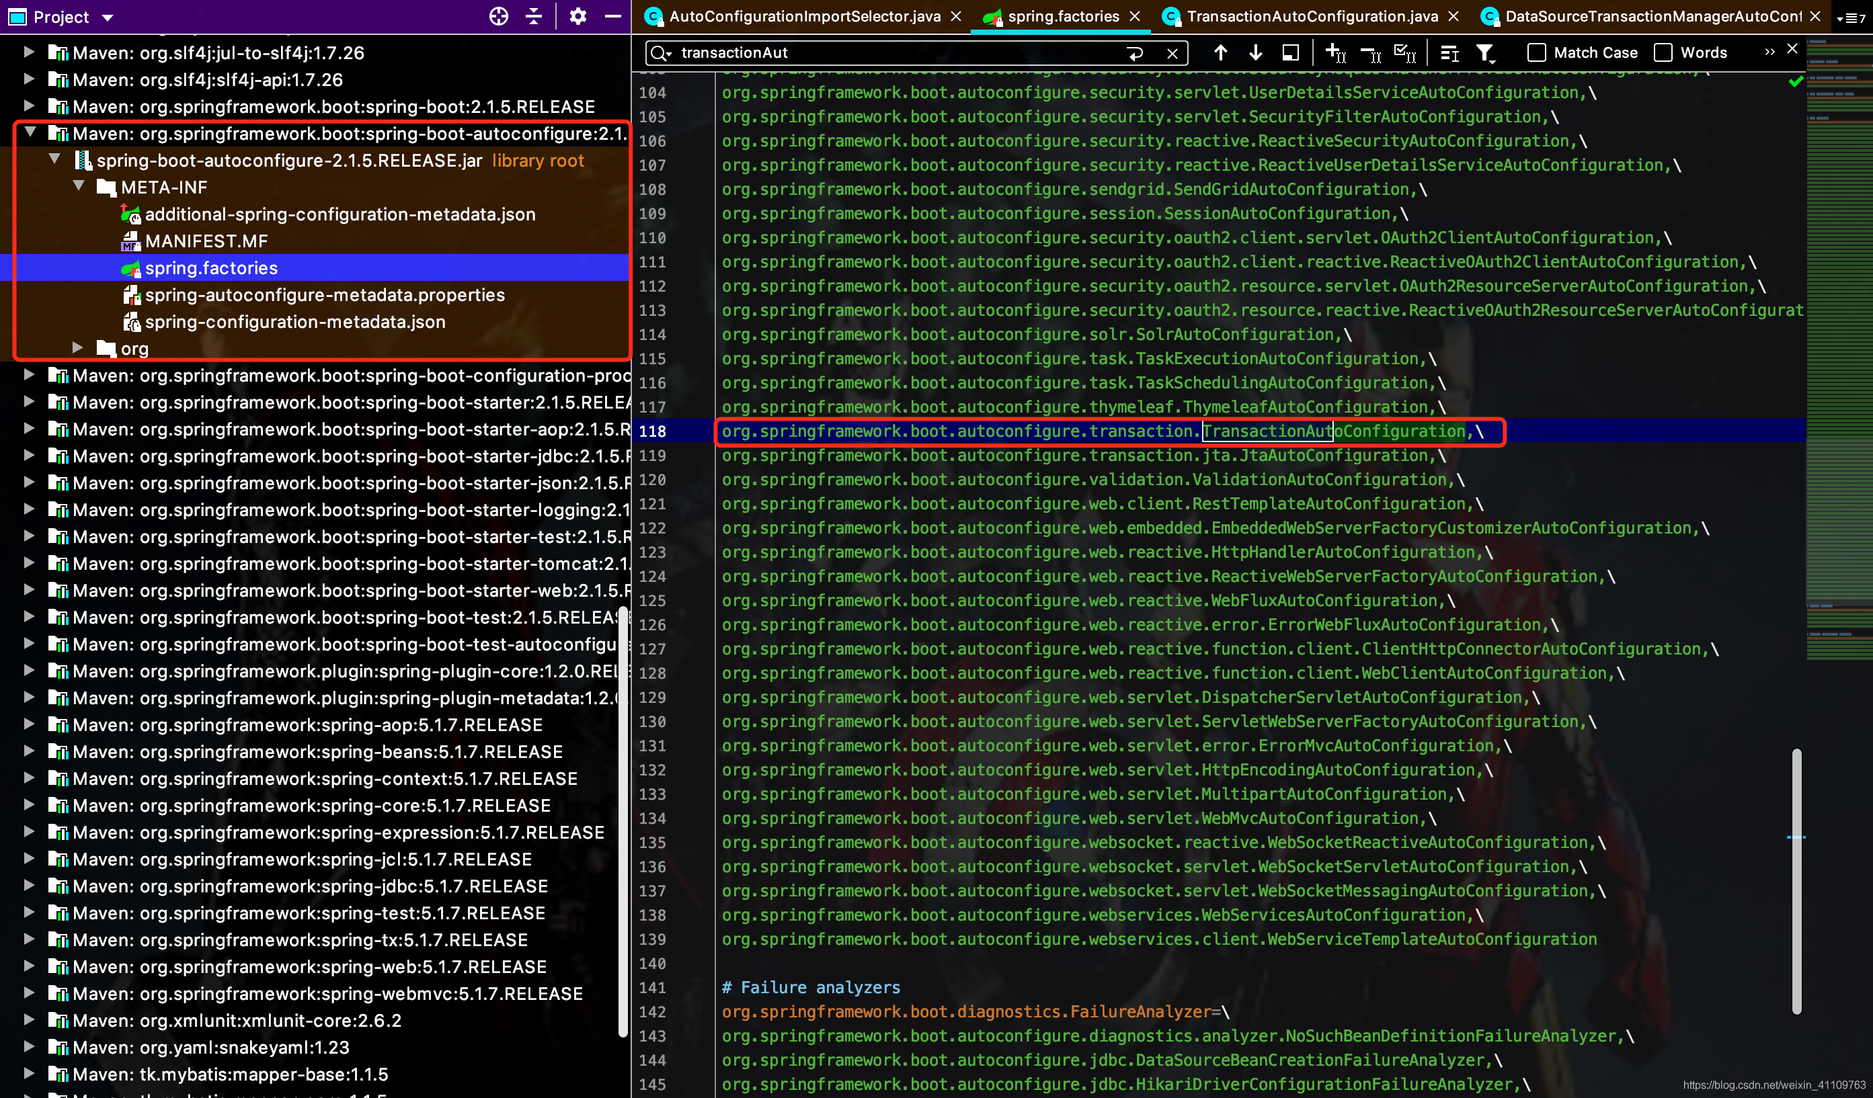Collapse the spring-boot-autoconfigure Maven library
The image size is (1873, 1098).
[30, 133]
